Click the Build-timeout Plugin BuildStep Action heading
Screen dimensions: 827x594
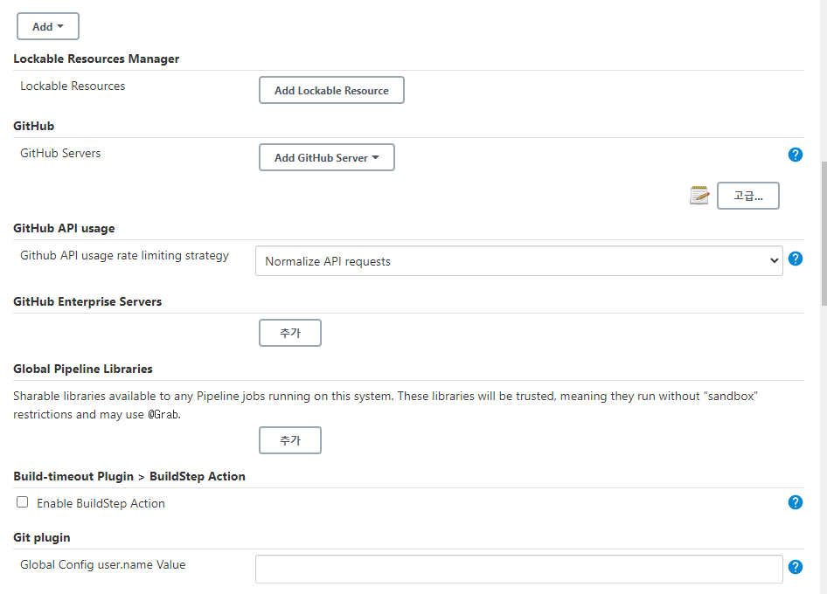click(x=129, y=476)
